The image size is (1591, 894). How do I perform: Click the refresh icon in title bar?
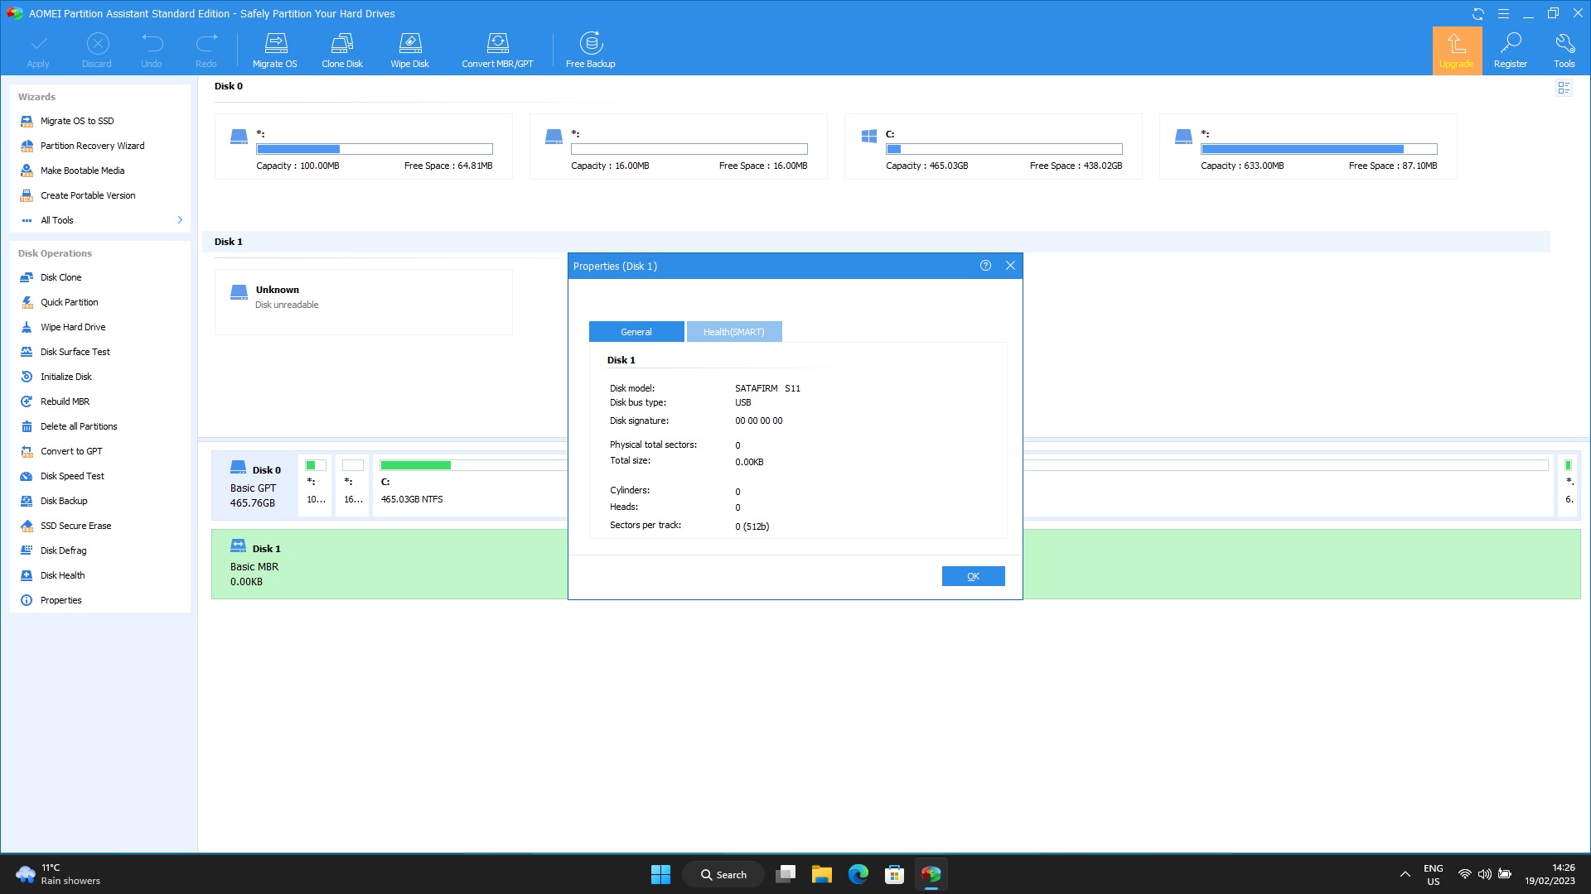click(1478, 13)
